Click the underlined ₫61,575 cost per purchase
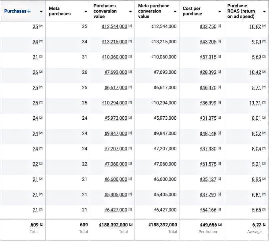This screenshot has width=269, height=242. 208,164
